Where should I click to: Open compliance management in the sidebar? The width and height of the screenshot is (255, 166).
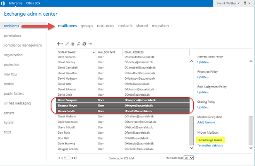[x=23, y=45]
